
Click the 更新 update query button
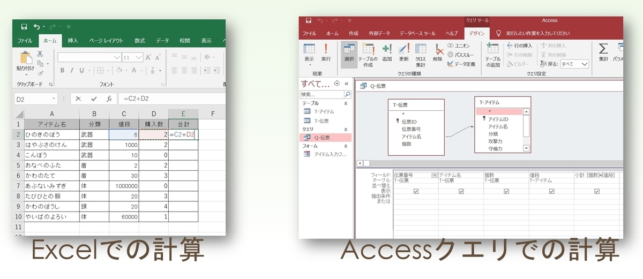pos(403,52)
